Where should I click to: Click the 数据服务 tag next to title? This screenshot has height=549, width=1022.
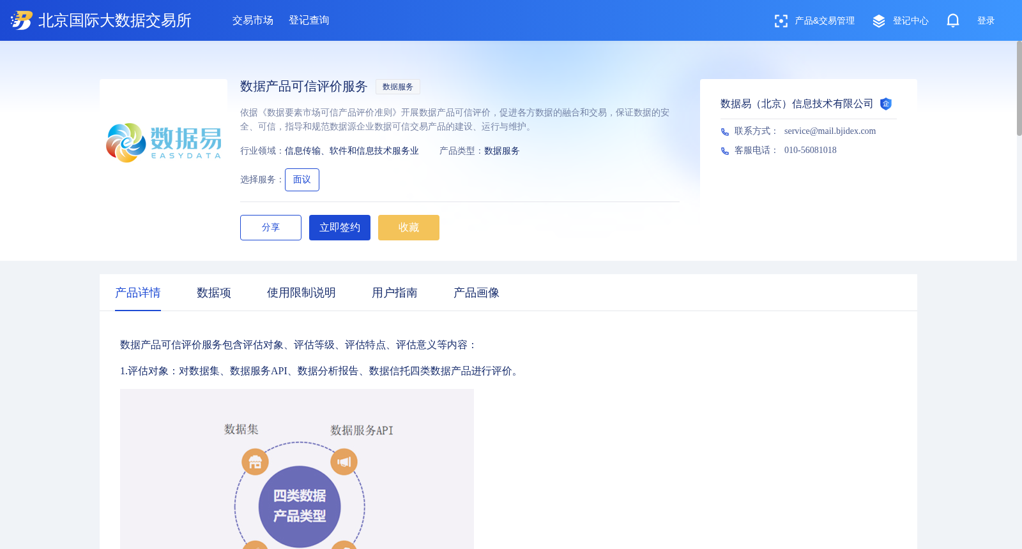[398, 87]
